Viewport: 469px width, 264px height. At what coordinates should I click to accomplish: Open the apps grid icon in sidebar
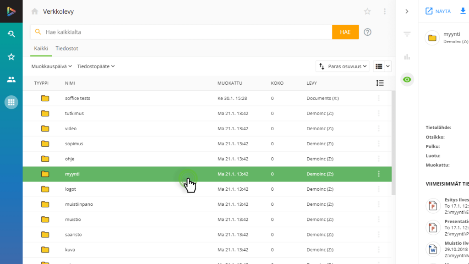(x=11, y=102)
